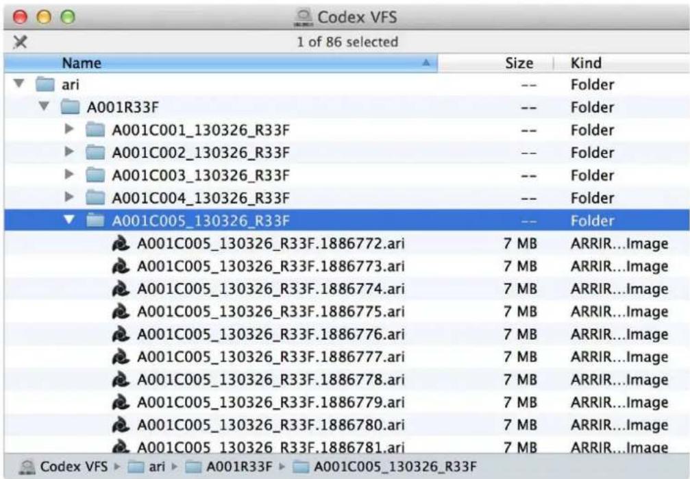Collapse the A001R33F folder triangle
The width and height of the screenshot is (690, 479).
[x=44, y=106]
